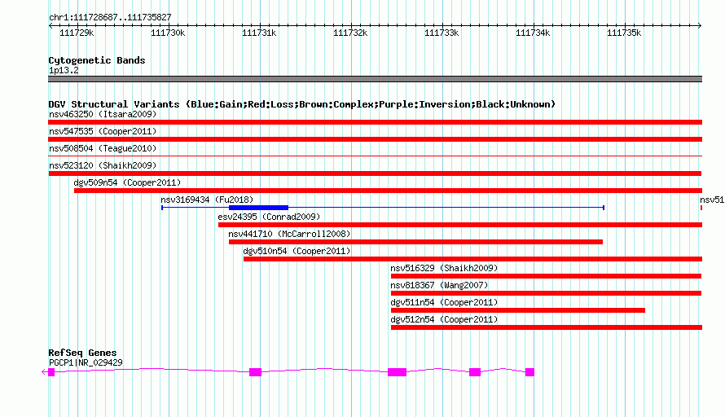Click the esv24395 (Conrad2009) label

[269, 217]
